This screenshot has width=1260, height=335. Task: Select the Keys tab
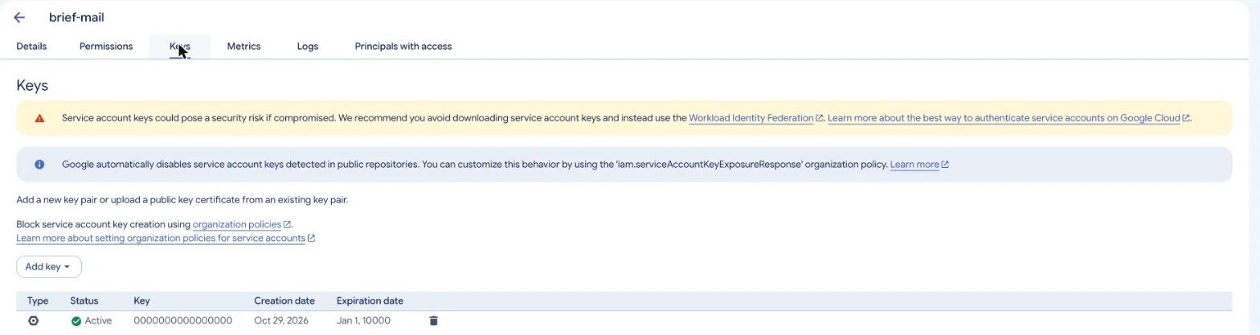click(179, 47)
